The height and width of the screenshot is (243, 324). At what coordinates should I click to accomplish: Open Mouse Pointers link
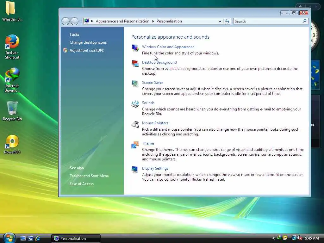[x=155, y=123]
